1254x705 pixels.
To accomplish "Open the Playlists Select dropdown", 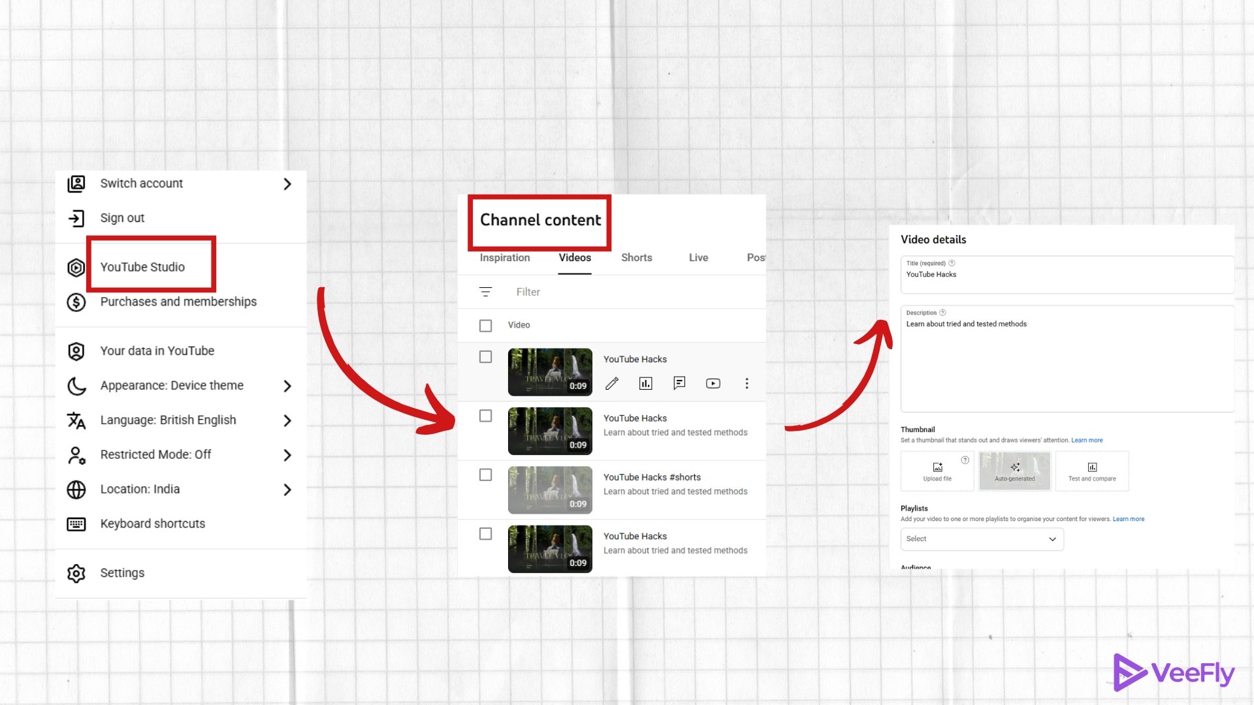I will pyautogui.click(x=982, y=539).
